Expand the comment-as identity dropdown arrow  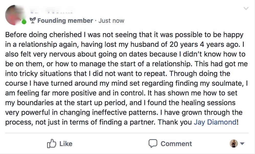[x=242, y=144]
